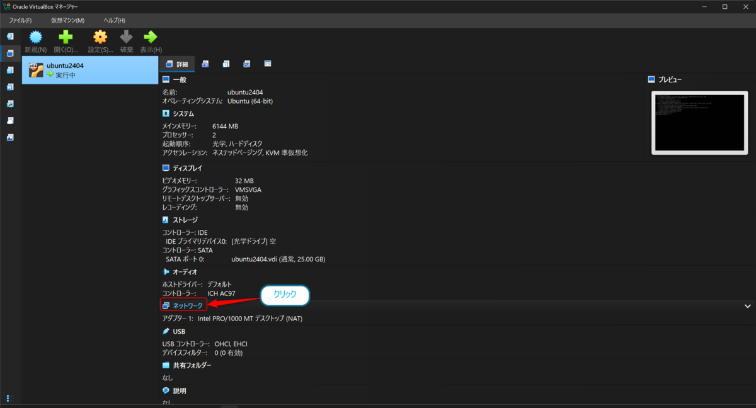This screenshot has height=408, width=756.
Task: Click the Intel PRO/1000 MT adapter text
Action: pos(250,319)
